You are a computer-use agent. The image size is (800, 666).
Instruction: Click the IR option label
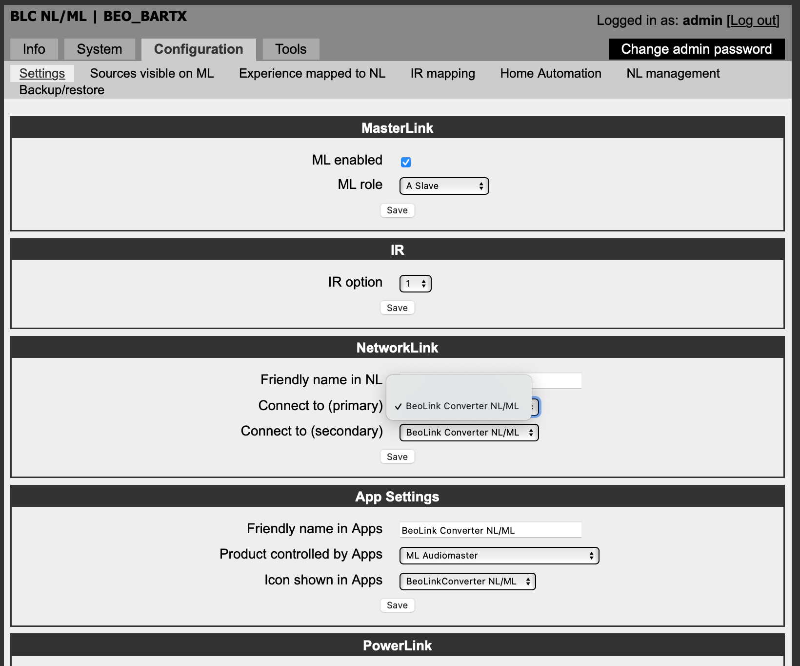click(x=355, y=282)
